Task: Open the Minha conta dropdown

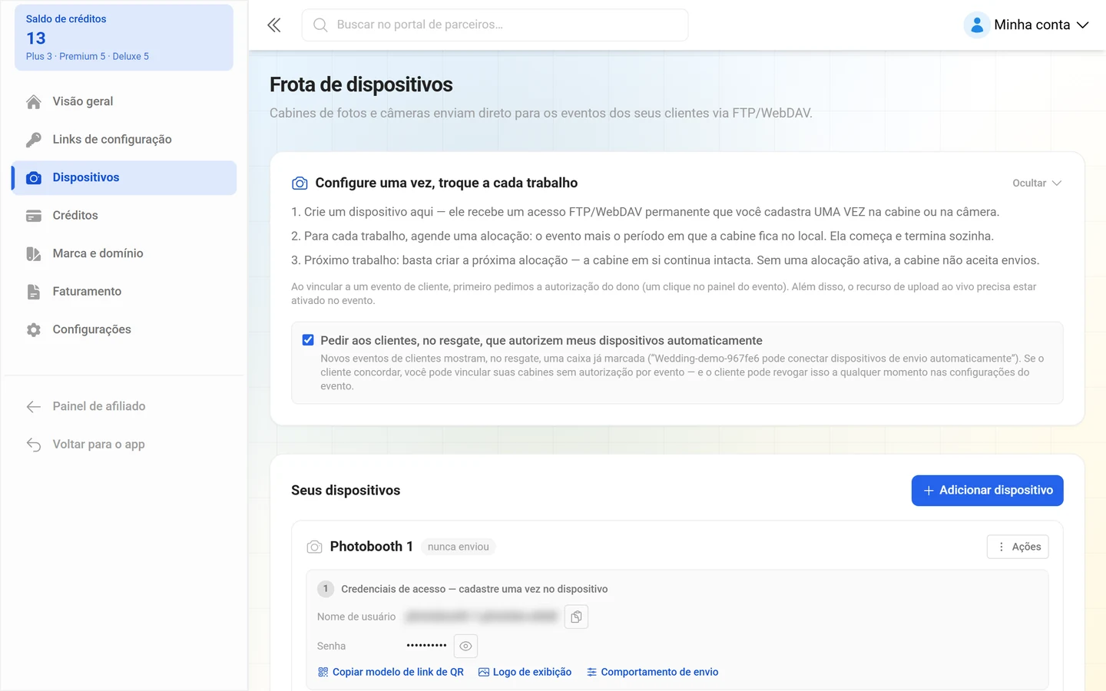Action: 1028,25
